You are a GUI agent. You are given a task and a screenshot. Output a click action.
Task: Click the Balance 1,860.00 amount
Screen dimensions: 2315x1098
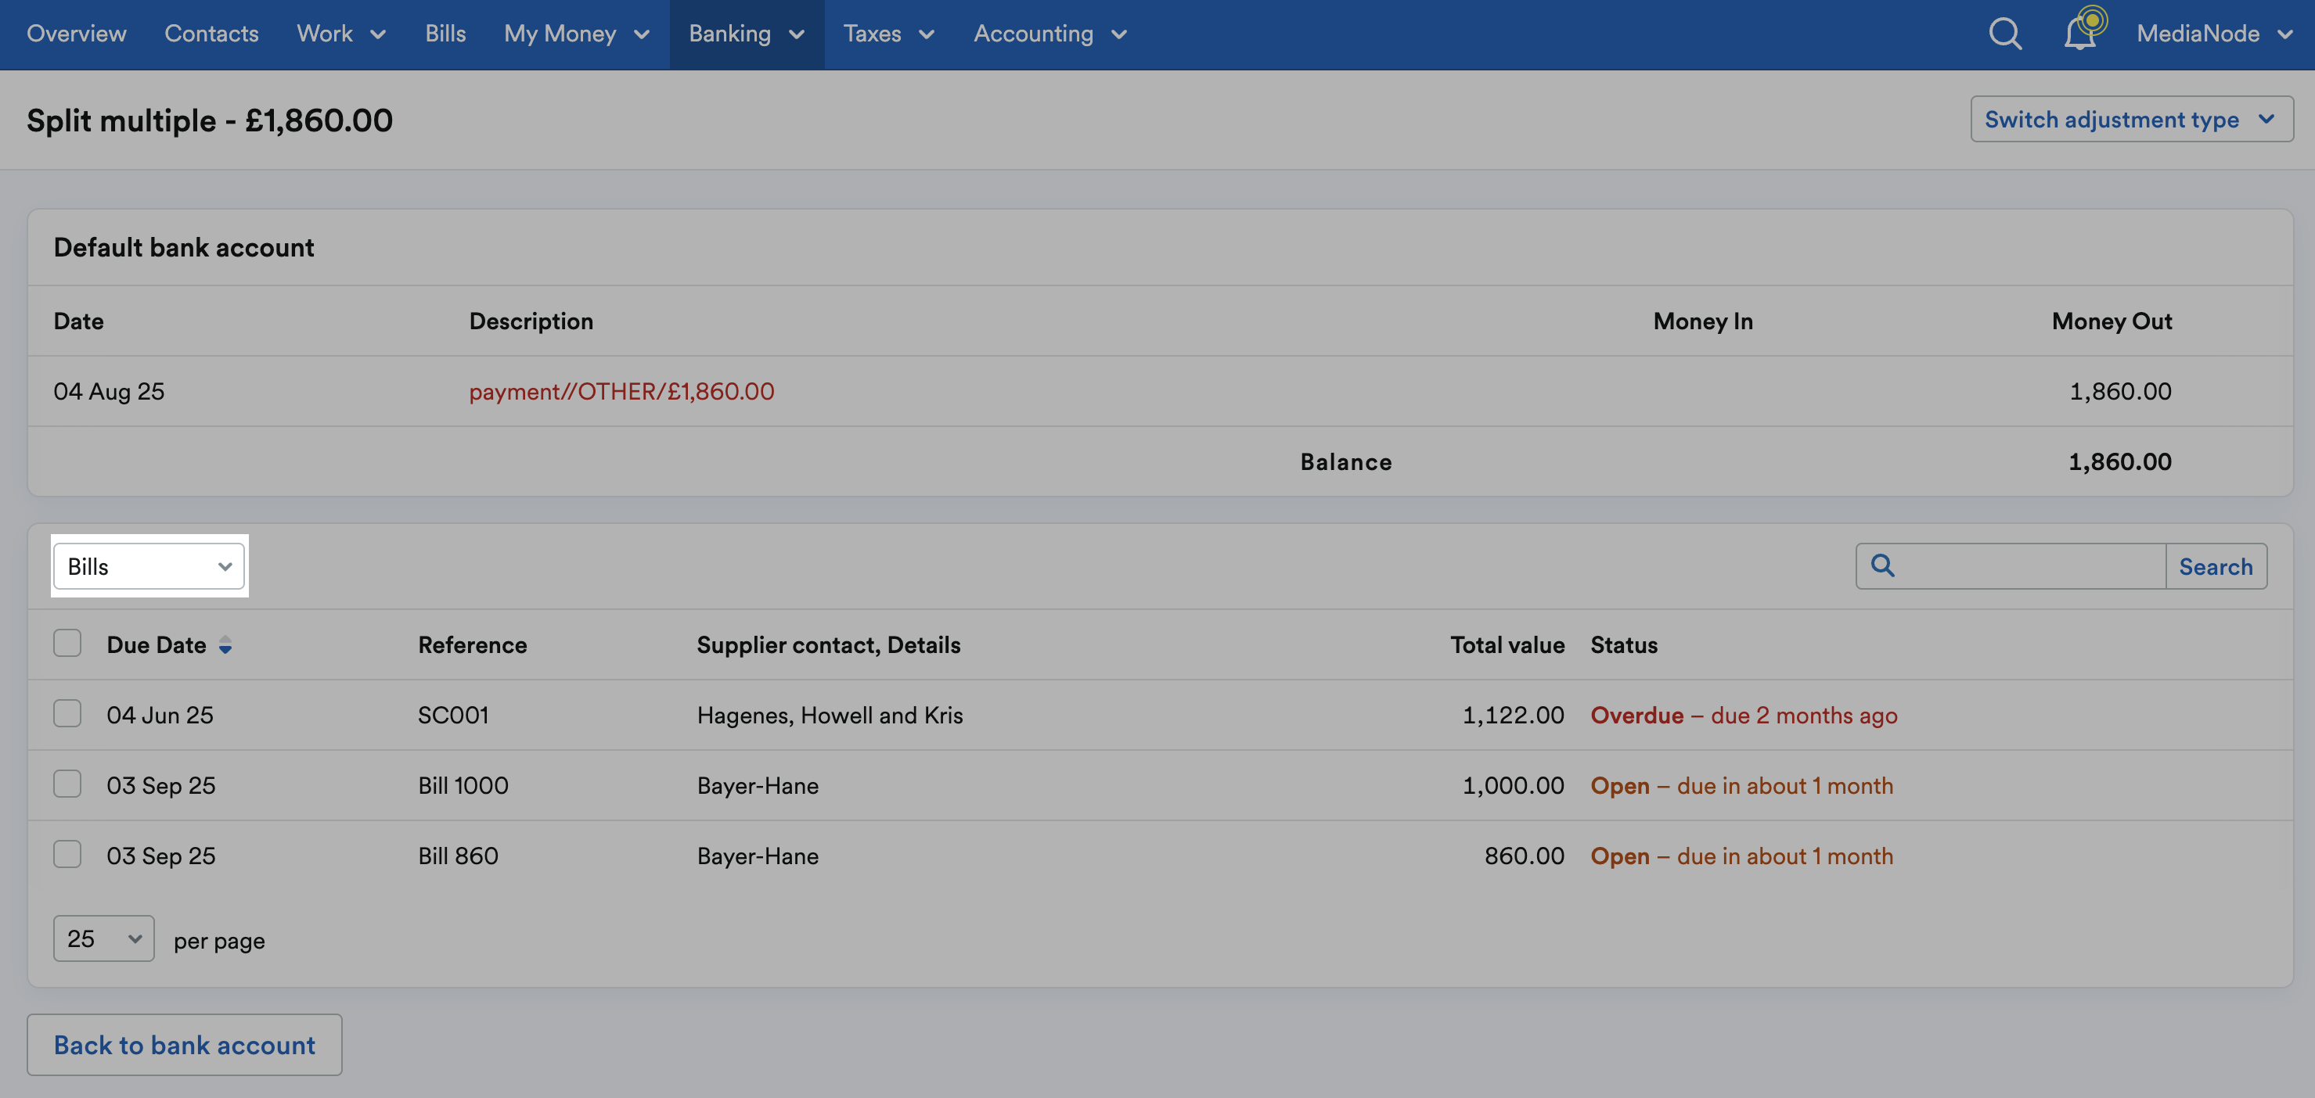click(x=2120, y=461)
